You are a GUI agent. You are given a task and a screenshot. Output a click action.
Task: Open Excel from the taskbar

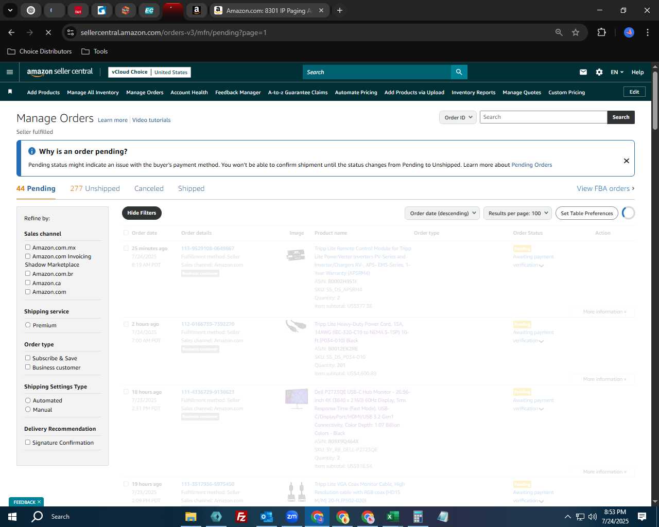(393, 517)
